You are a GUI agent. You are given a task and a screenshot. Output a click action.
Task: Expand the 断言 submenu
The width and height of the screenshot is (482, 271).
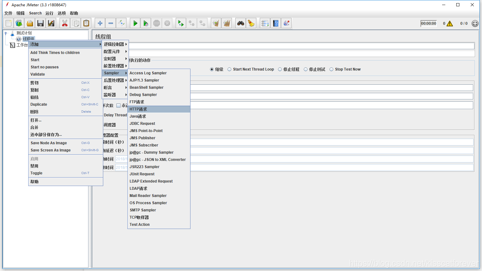(x=115, y=88)
